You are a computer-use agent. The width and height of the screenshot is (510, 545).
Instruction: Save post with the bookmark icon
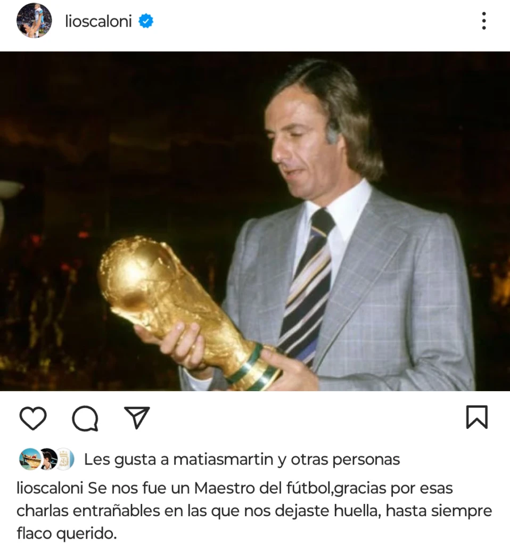pos(476,417)
